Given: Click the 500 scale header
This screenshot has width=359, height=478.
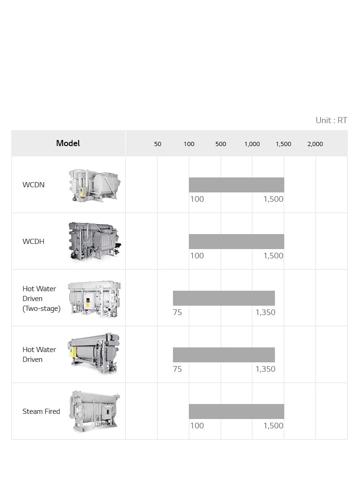Looking at the screenshot, I should [221, 144].
